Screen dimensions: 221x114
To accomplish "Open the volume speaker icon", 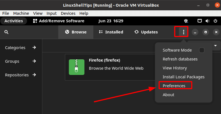I will click(207, 21).
